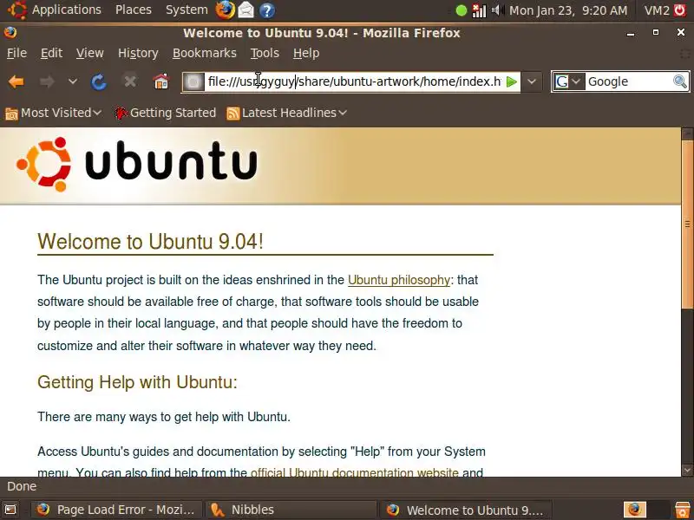
Task: Click the network connection tray icon
Action: (479, 10)
